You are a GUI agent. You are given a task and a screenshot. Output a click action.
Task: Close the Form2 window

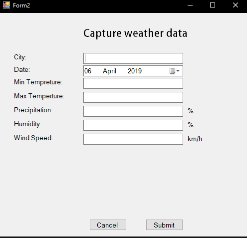[x=236, y=5]
